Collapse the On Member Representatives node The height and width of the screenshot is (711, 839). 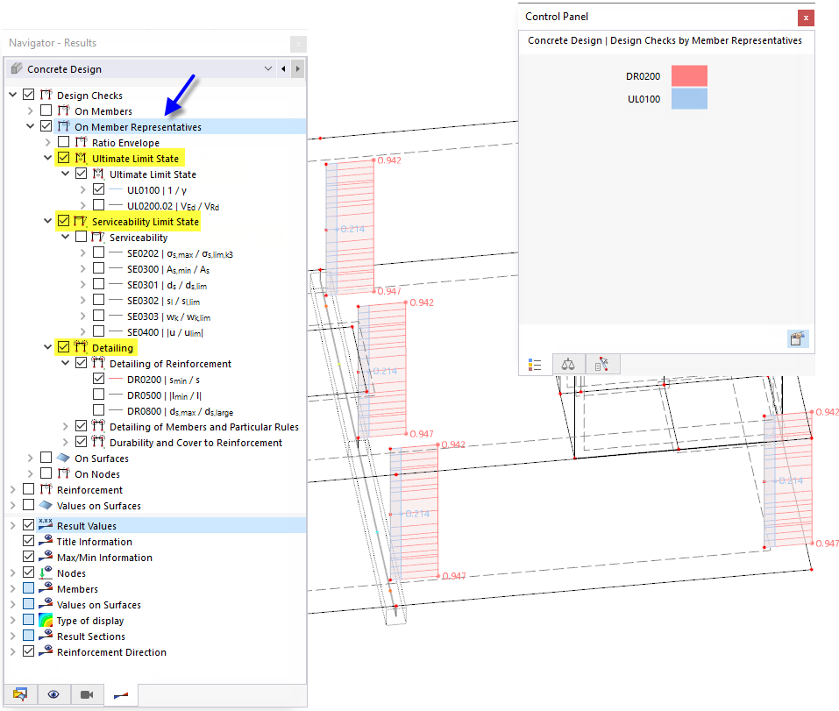pos(31,126)
